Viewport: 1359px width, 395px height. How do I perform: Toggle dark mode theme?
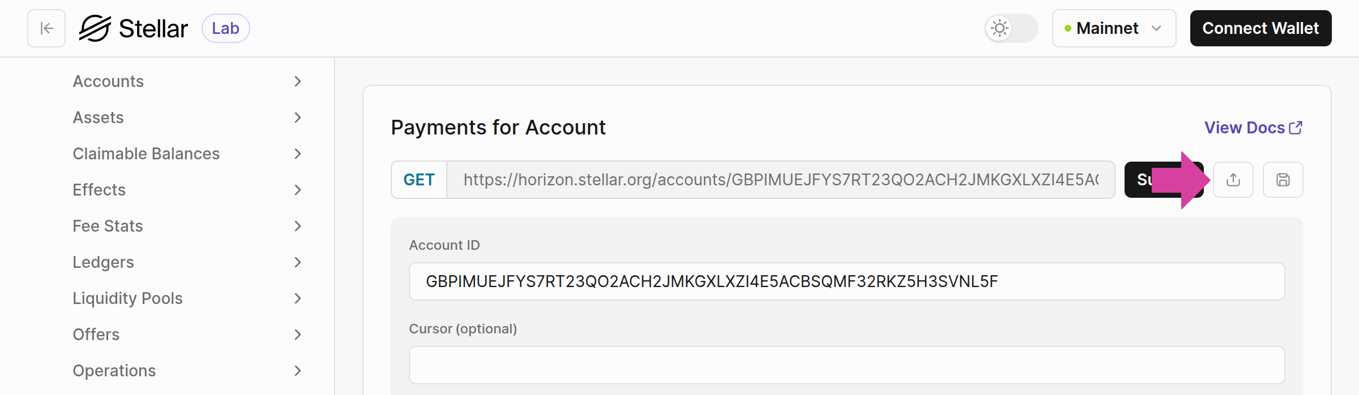(x=1010, y=28)
